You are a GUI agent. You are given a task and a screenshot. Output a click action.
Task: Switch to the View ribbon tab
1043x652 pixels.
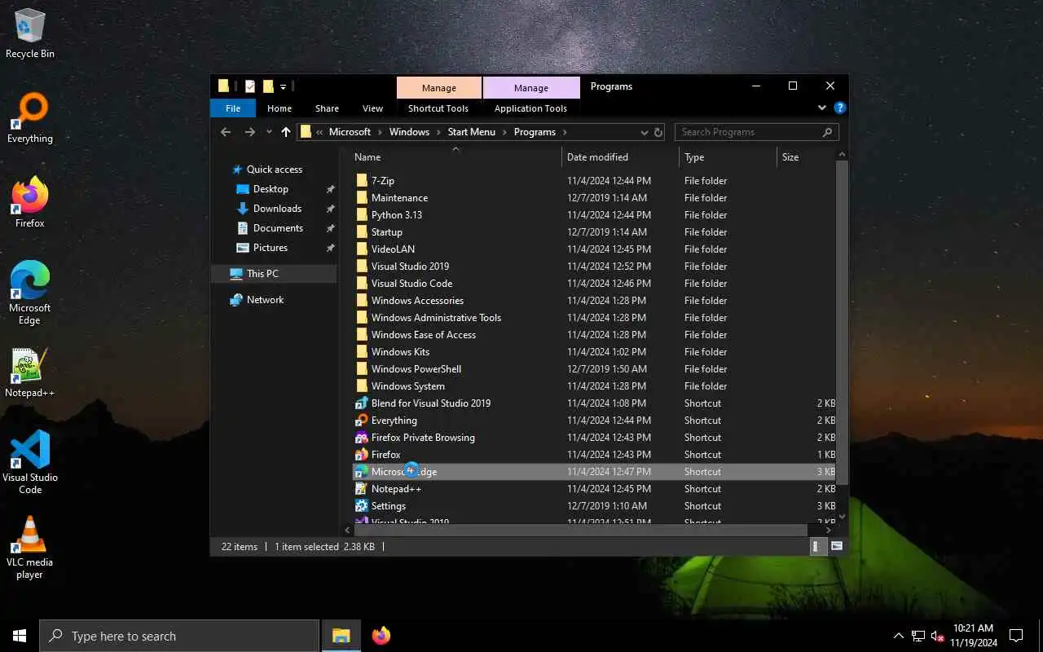click(x=372, y=108)
